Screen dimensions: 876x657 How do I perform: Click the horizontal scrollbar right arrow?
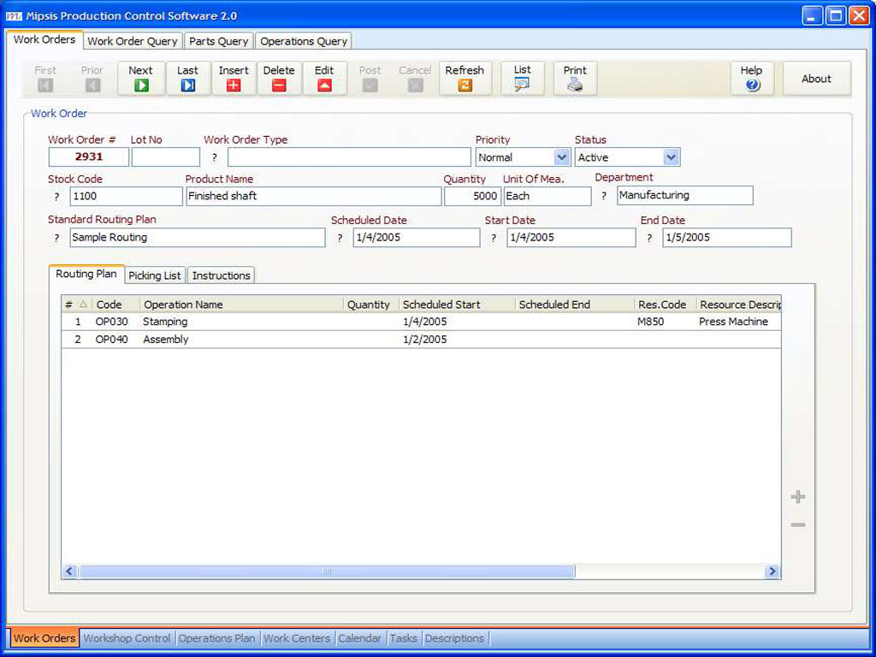coord(772,571)
